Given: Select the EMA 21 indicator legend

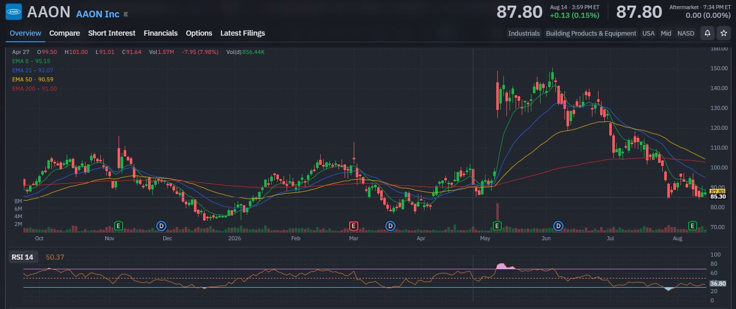Looking at the screenshot, I should [33, 70].
